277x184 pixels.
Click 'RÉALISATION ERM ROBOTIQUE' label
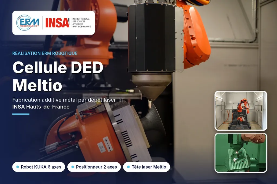pyautogui.click(x=45, y=53)
